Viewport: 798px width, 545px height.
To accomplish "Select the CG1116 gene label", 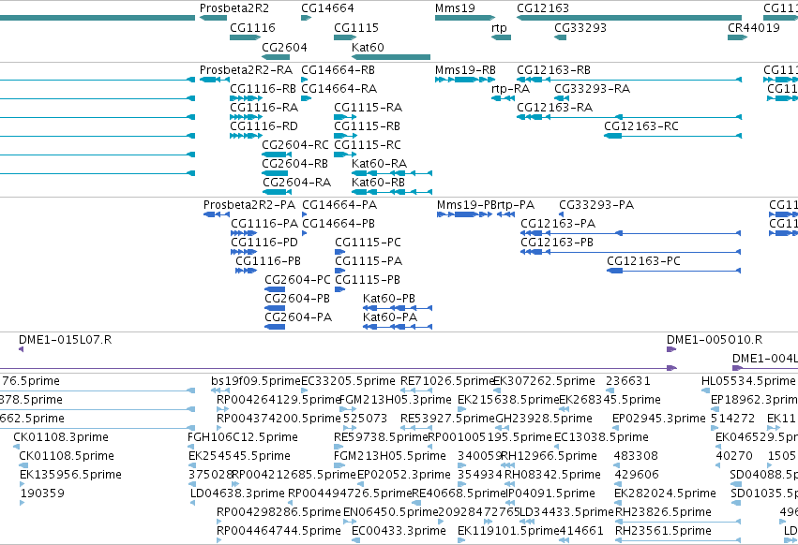I will pyautogui.click(x=252, y=27).
